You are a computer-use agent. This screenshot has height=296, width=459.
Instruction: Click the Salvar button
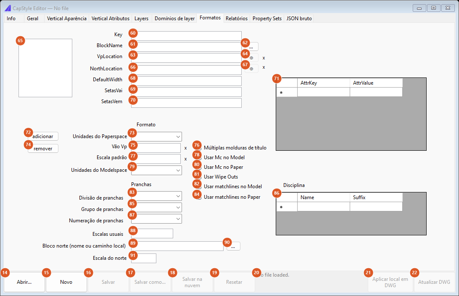(108, 282)
